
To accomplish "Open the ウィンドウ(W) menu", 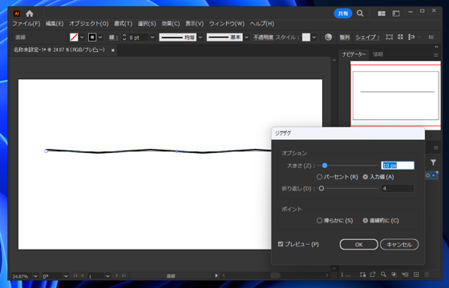I will 227,24.
